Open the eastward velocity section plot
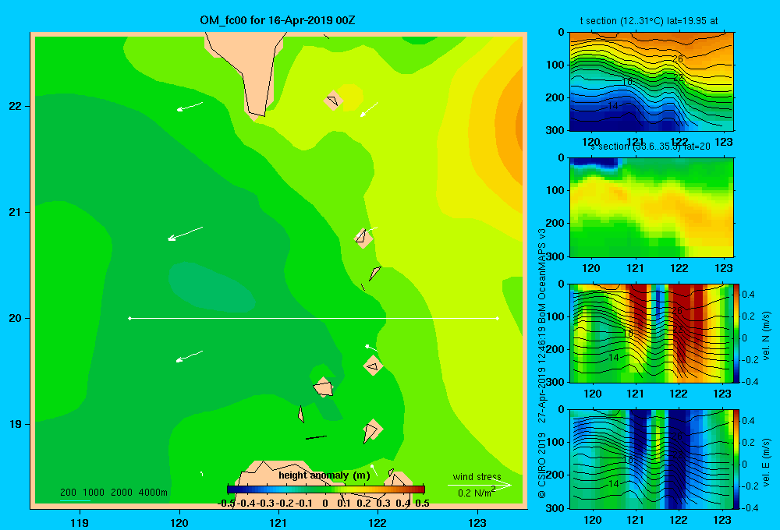The height and width of the screenshot is (530, 780). pos(651,459)
